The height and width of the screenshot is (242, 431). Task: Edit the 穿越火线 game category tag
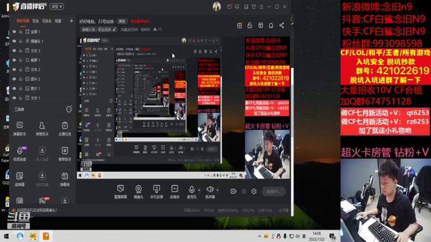99,30
